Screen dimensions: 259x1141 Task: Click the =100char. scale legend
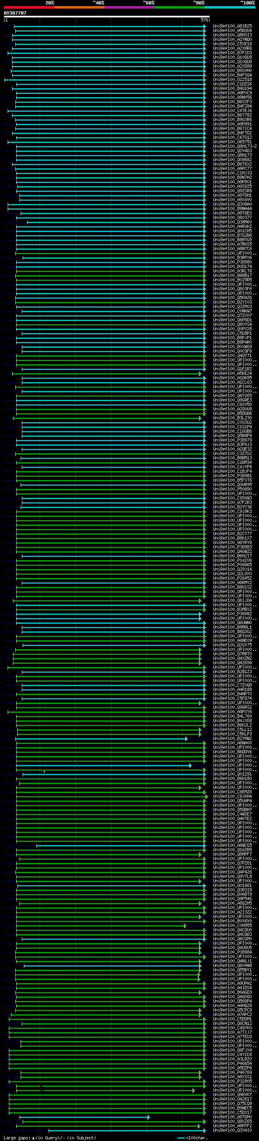pos(193,1138)
